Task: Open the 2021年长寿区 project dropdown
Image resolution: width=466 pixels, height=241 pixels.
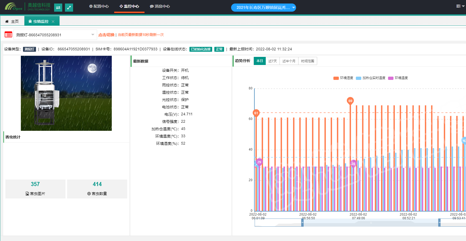Action: (x=263, y=8)
